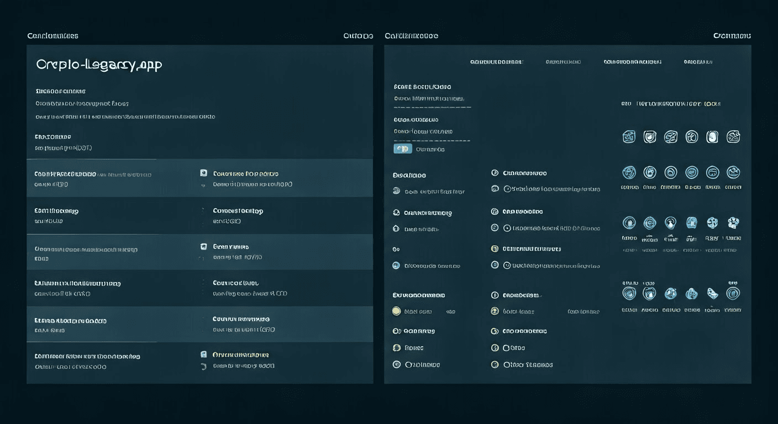Select third circular icon in second icon row
Image resolution: width=778 pixels, height=424 pixels.
(670, 173)
